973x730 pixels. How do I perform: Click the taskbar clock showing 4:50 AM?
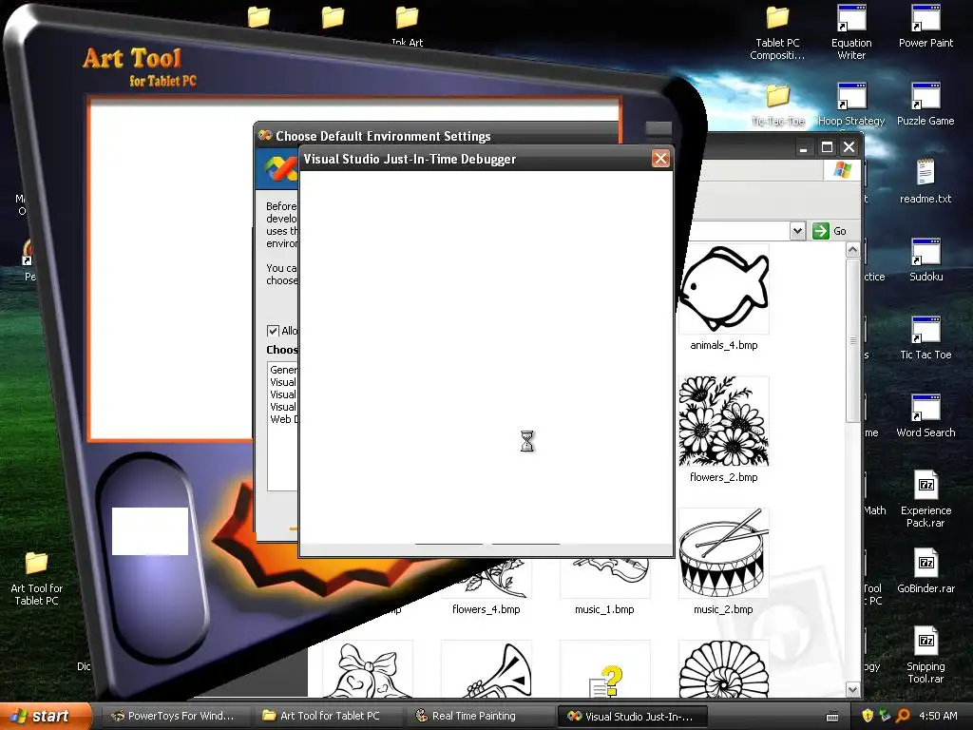pyautogui.click(x=938, y=716)
